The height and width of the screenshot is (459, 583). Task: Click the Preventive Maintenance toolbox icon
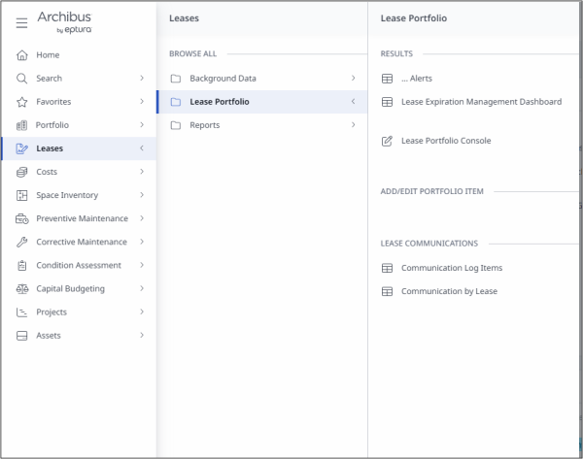(22, 218)
